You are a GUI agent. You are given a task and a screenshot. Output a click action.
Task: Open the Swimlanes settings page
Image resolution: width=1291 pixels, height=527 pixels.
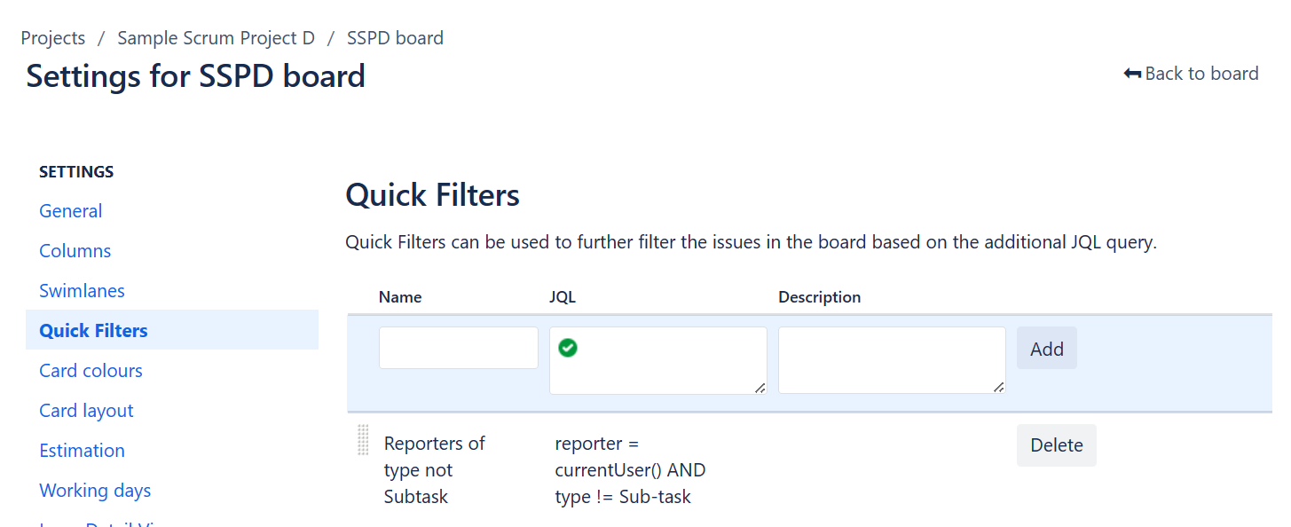(82, 290)
